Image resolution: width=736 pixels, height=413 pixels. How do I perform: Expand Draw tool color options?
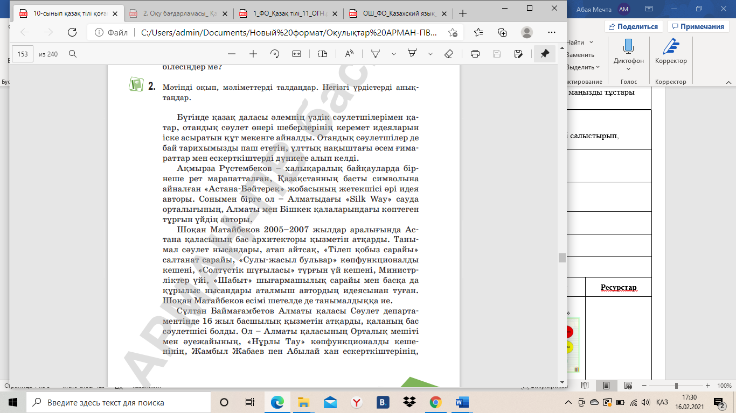pos(393,54)
